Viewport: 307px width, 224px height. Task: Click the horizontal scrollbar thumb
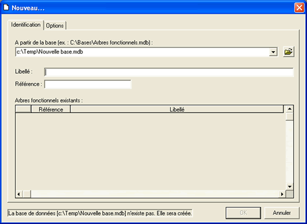click(x=27, y=194)
